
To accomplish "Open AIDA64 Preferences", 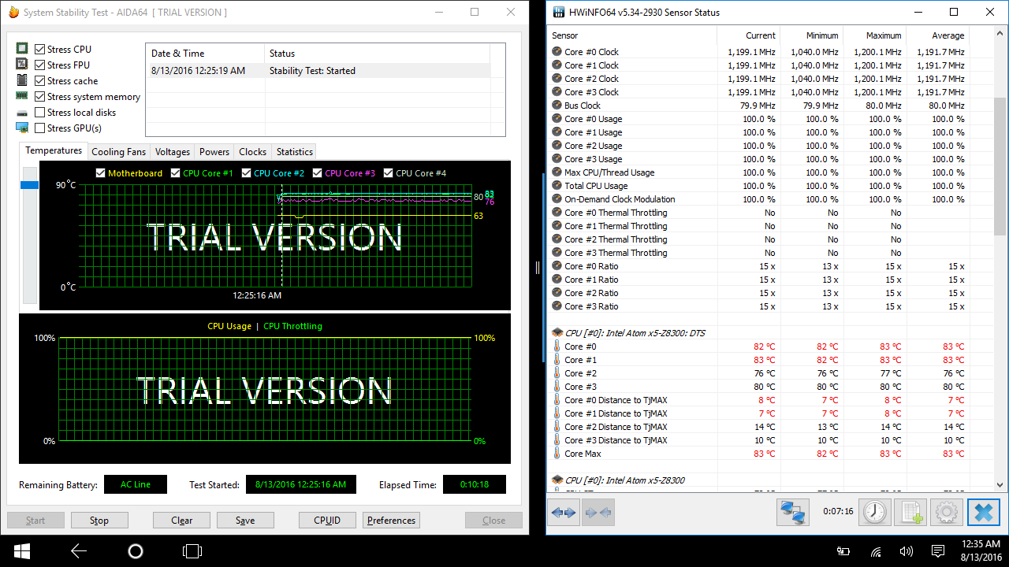I will 391,521.
